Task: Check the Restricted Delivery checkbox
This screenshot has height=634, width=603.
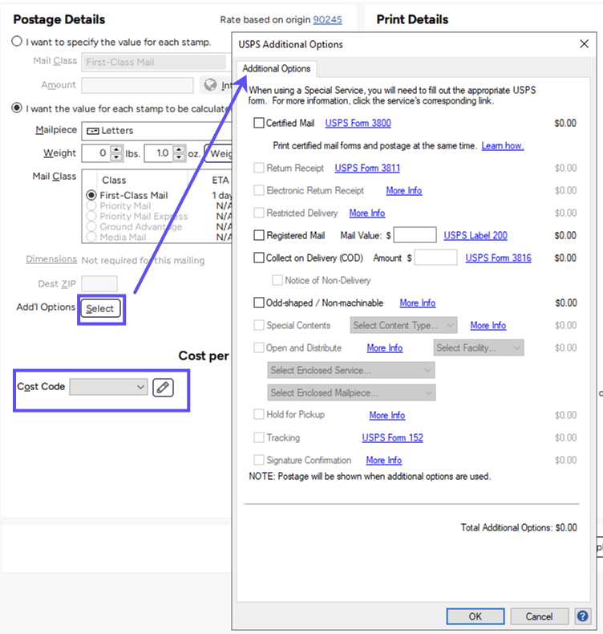Action: (259, 213)
